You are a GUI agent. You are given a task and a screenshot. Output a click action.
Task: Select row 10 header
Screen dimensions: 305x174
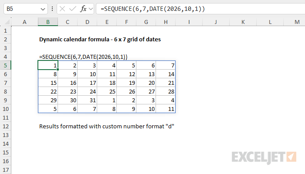pos(5,109)
